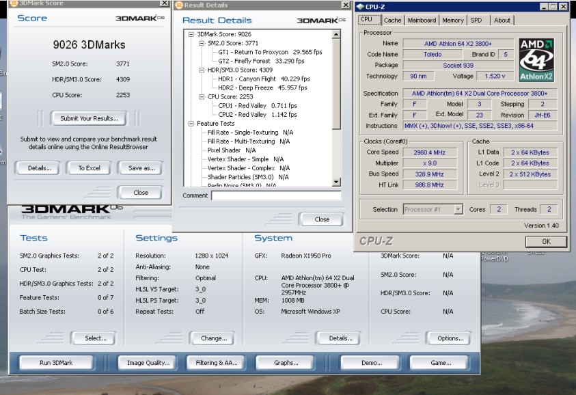The height and width of the screenshot is (395, 576).
Task: Click the Package Socket 939 value
Action: coord(458,66)
